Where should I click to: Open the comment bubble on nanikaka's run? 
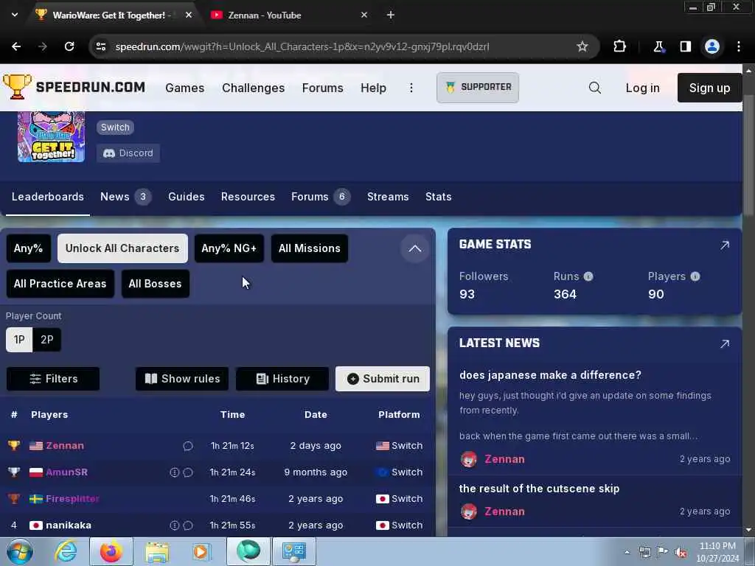coord(188,525)
